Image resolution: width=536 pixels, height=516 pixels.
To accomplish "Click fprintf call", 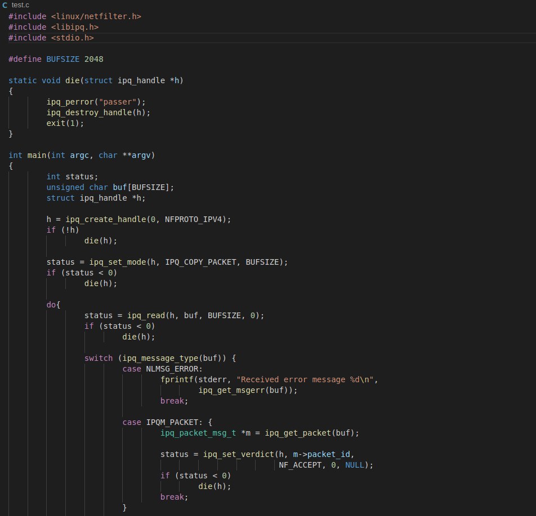I will coord(177,379).
